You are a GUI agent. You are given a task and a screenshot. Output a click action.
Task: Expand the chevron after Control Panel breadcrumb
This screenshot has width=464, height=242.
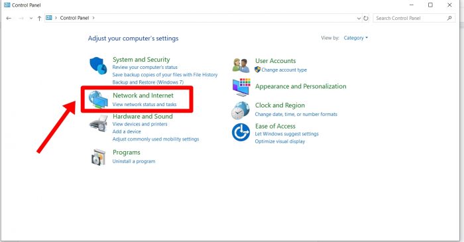[93, 18]
